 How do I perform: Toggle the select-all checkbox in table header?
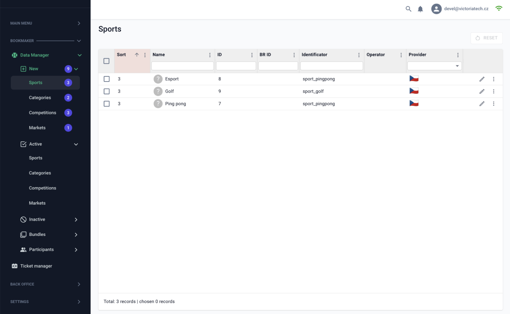[x=107, y=61]
